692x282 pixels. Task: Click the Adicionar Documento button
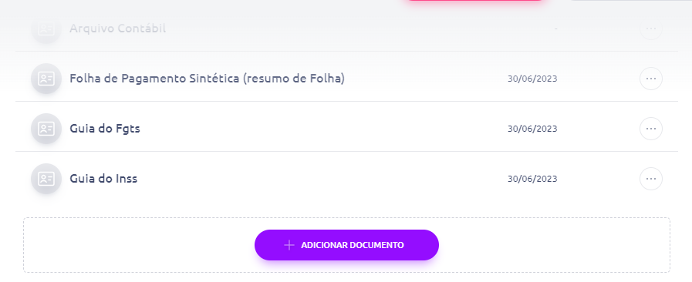click(346, 245)
